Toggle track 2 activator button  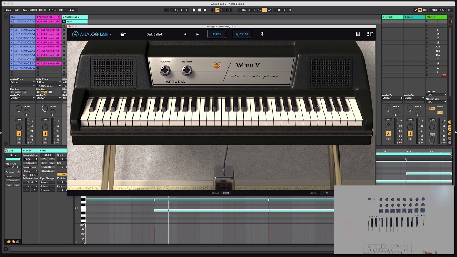click(45, 133)
